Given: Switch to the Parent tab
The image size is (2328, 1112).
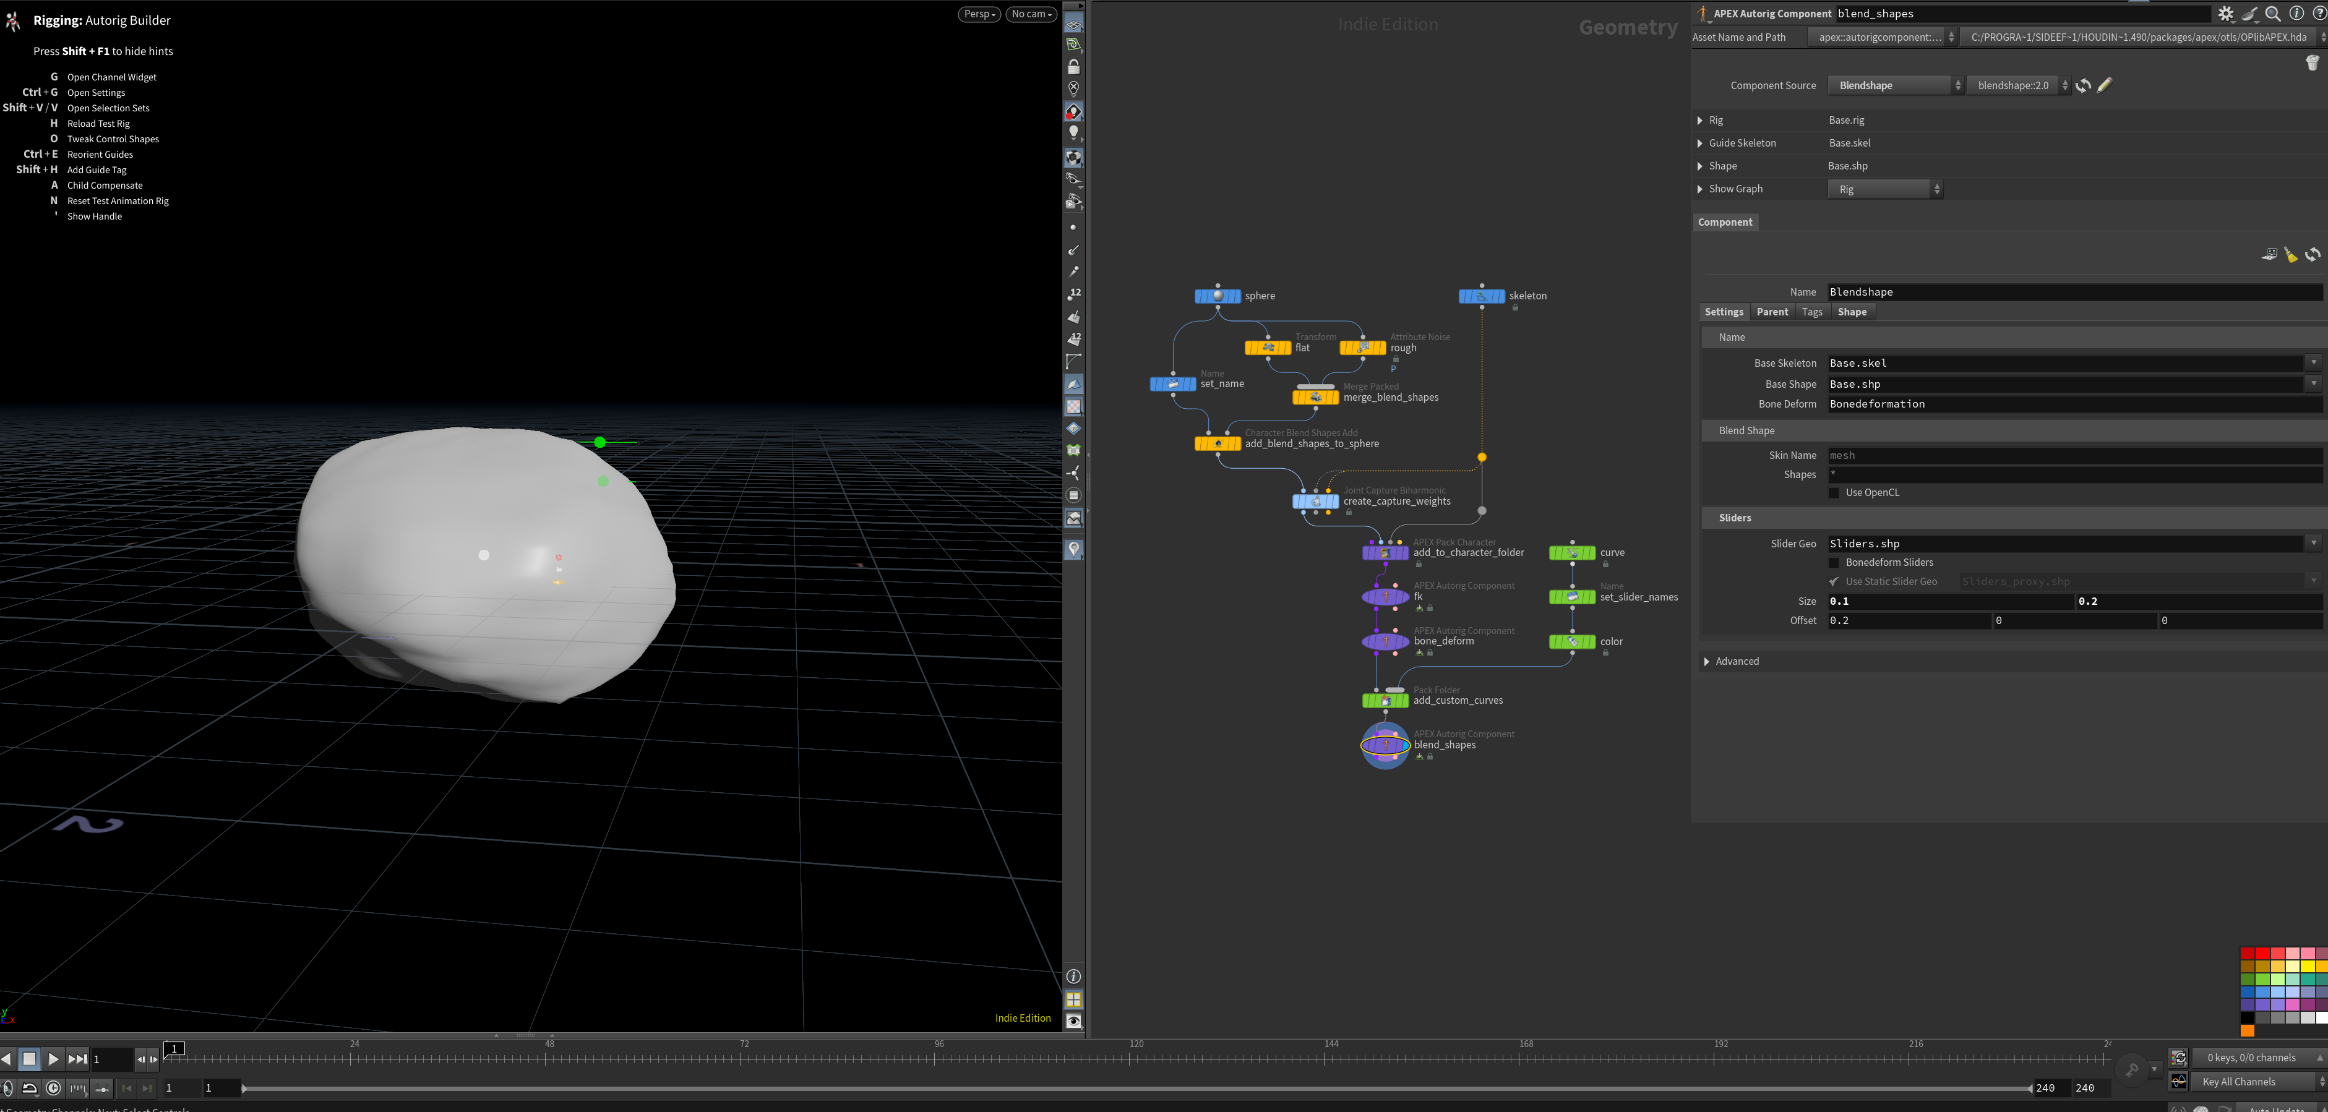Looking at the screenshot, I should 1772,312.
